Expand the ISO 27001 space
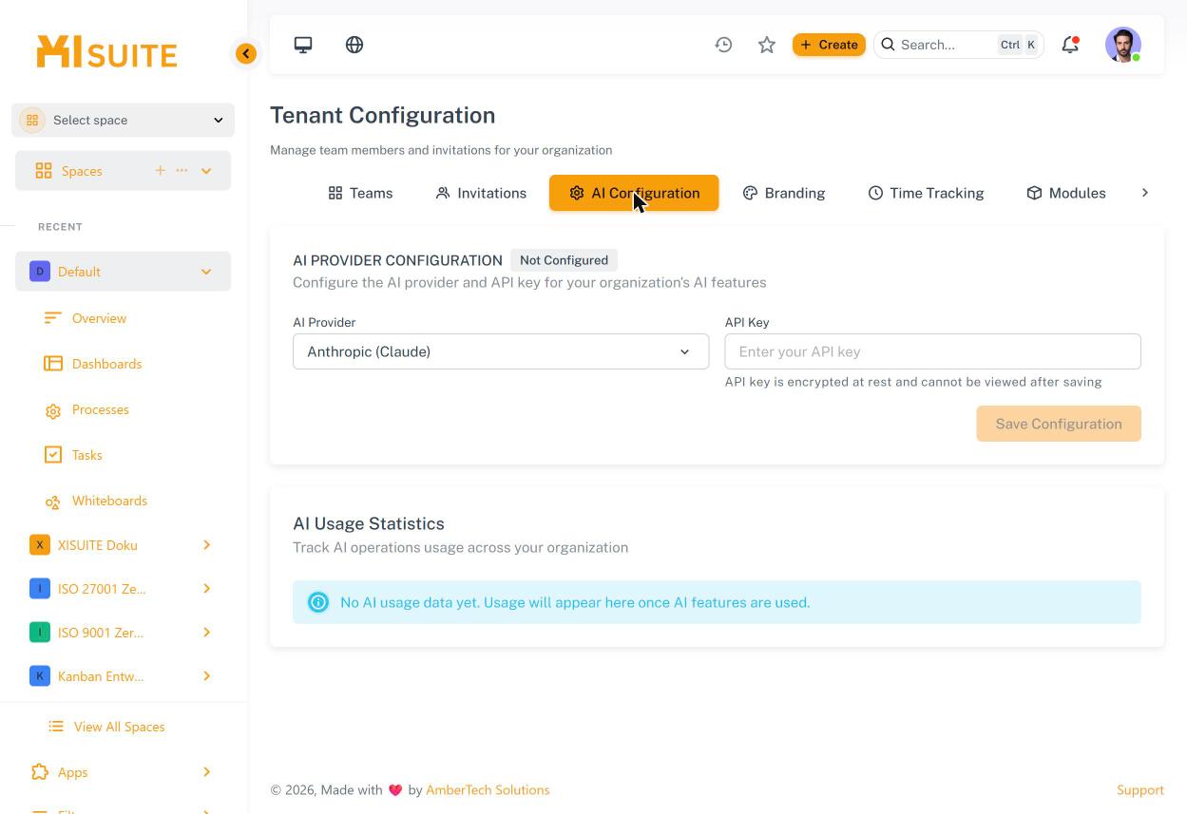The width and height of the screenshot is (1187, 814). click(206, 589)
